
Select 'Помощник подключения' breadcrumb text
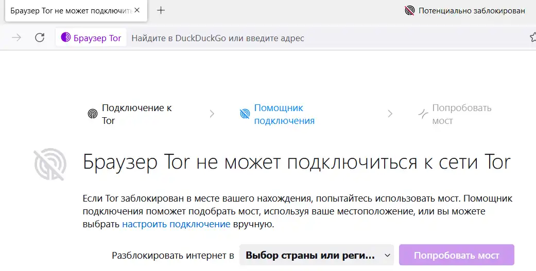coord(284,114)
